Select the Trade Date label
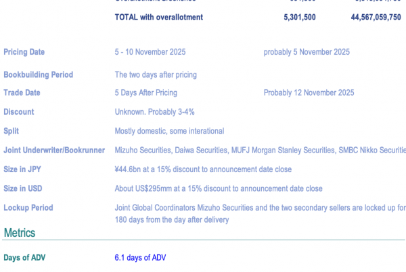 (x=22, y=93)
